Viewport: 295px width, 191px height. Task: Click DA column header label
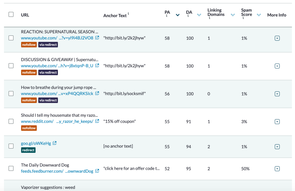(189, 12)
